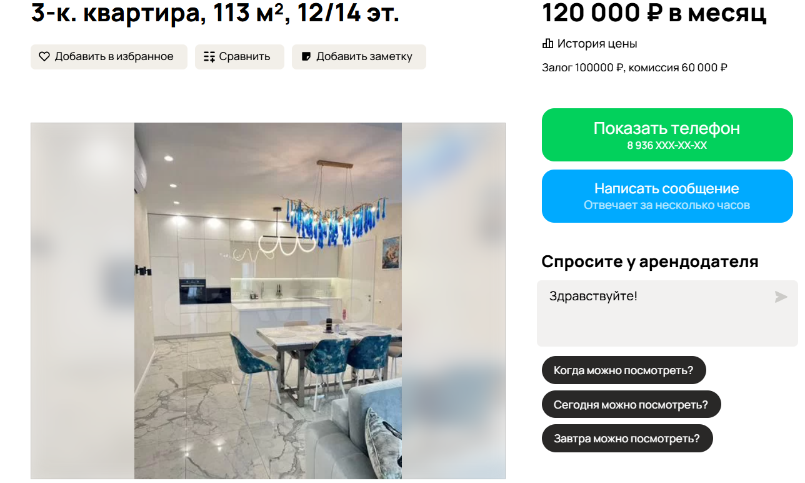Click the blurred left side of the photo
This screenshot has width=805, height=483.
coord(82,301)
